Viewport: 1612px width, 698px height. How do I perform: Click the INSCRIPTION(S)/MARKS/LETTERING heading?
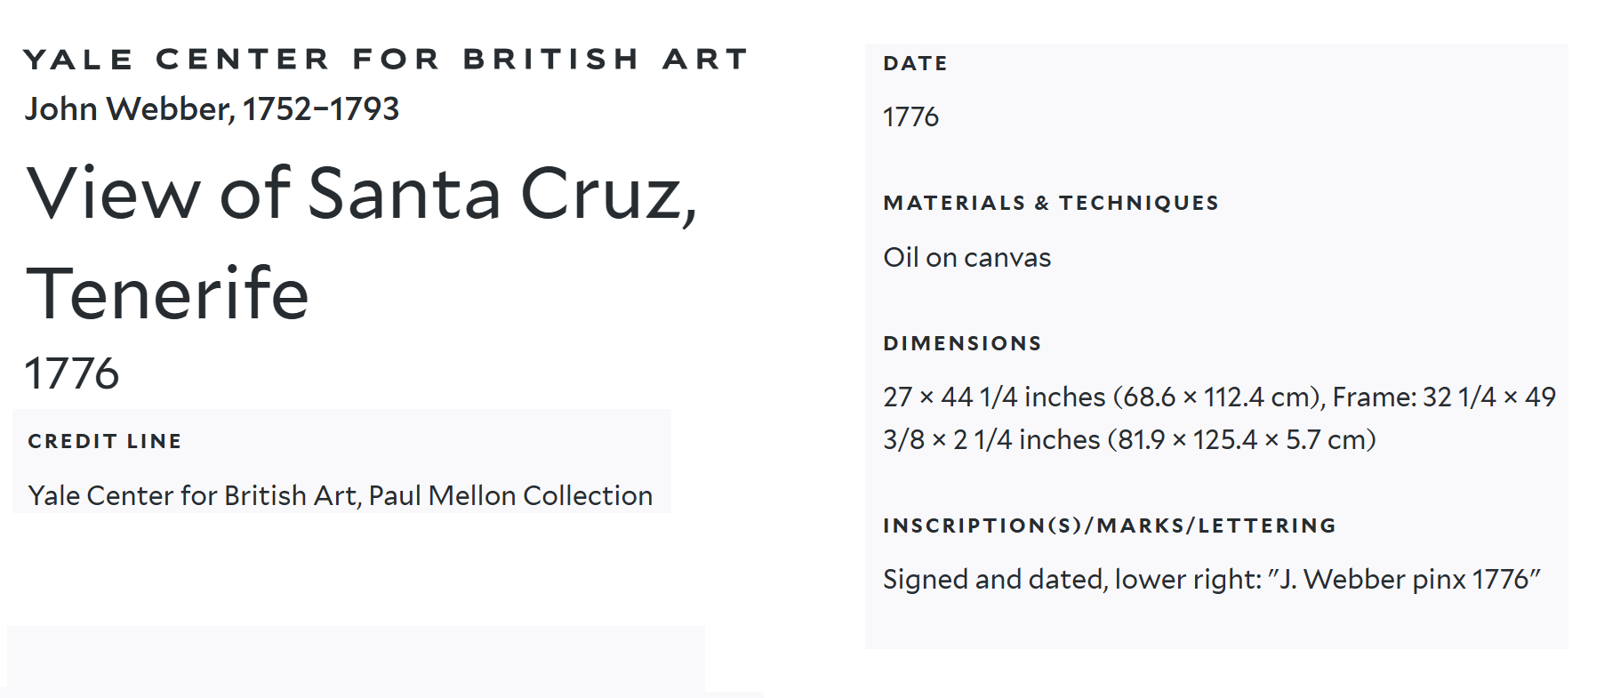[1109, 526]
